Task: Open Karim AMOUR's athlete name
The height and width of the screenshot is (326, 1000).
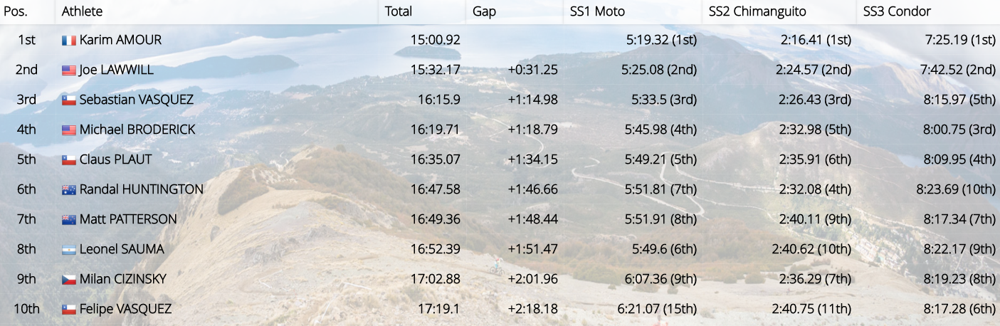Action: [x=120, y=40]
